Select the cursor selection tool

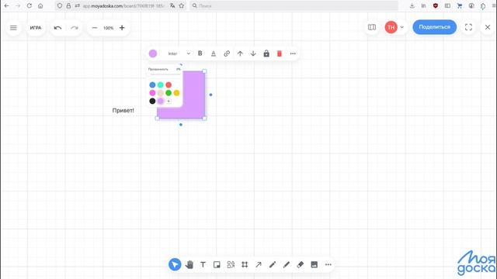pyautogui.click(x=175, y=264)
